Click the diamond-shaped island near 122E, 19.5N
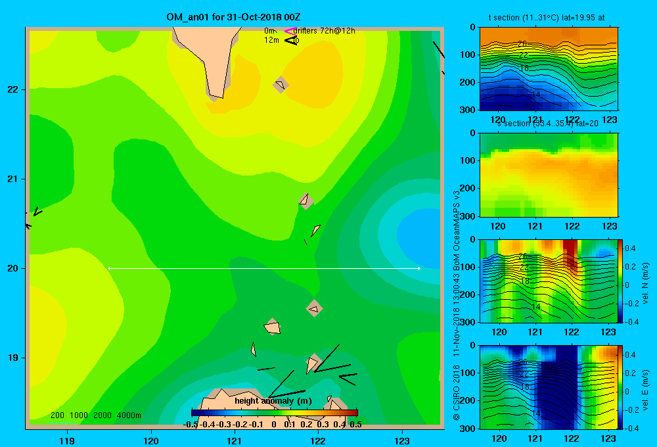Screen dimensions: 657x447 (314, 308)
